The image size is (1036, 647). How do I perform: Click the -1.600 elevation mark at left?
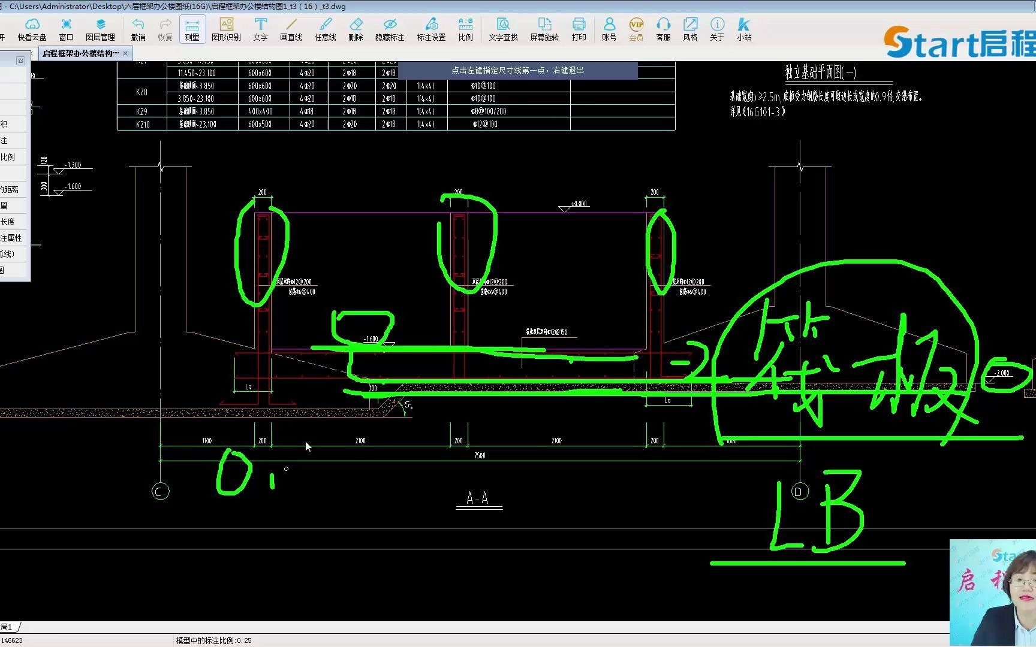73,186
